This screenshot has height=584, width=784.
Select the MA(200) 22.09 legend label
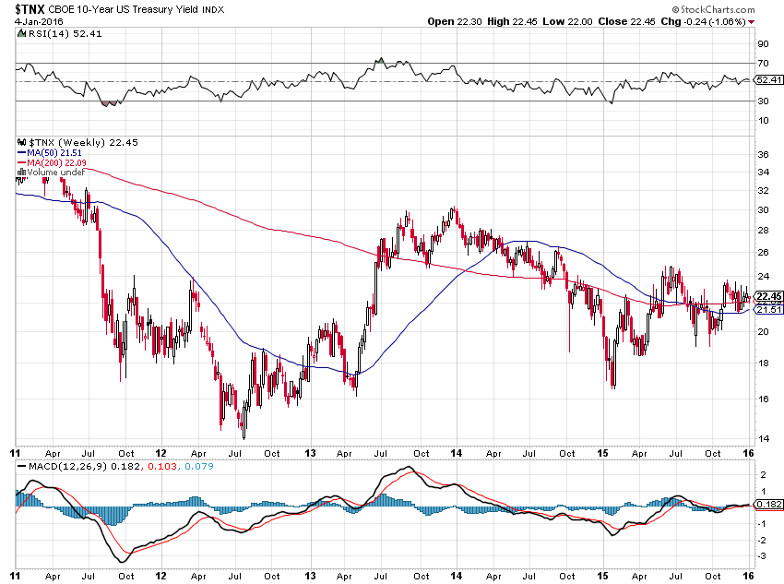point(54,162)
